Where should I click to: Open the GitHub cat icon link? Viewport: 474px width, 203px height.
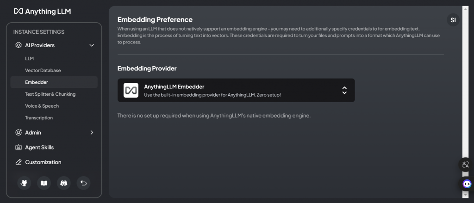[24, 183]
